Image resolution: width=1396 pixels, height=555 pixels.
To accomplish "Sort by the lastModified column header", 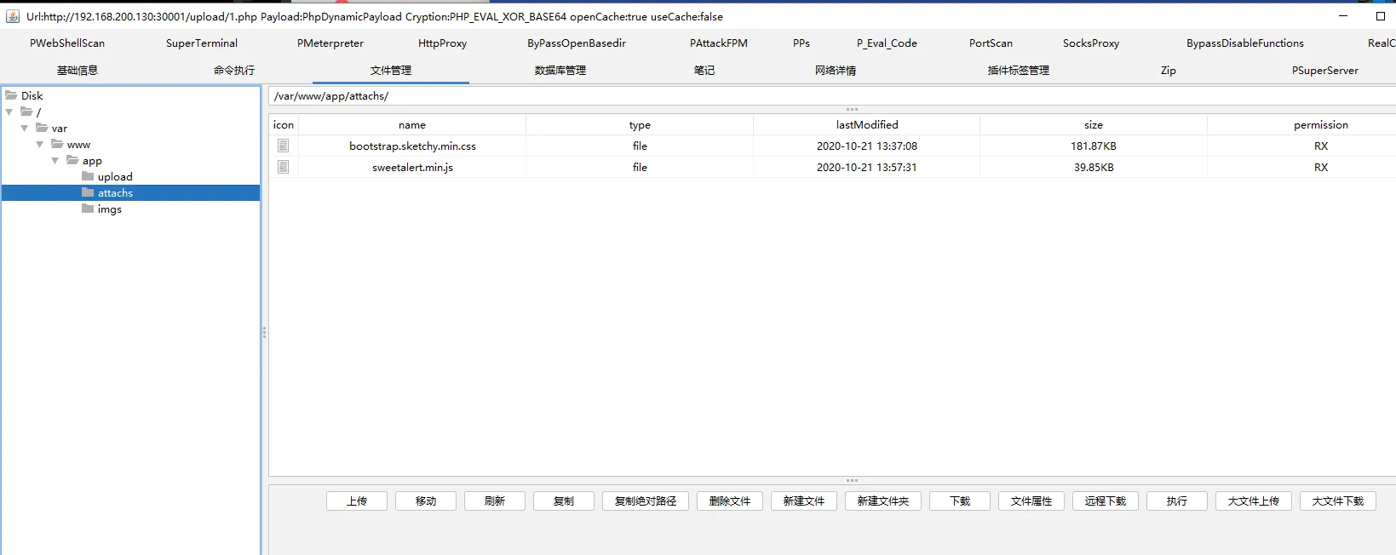I will tap(866, 125).
